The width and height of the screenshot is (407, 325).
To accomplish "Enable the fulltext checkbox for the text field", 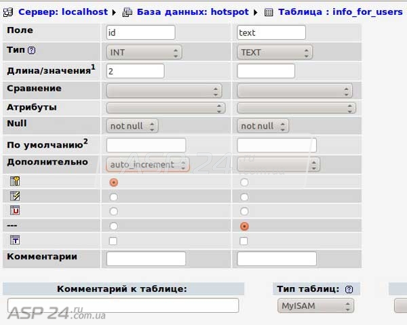I will tap(244, 241).
